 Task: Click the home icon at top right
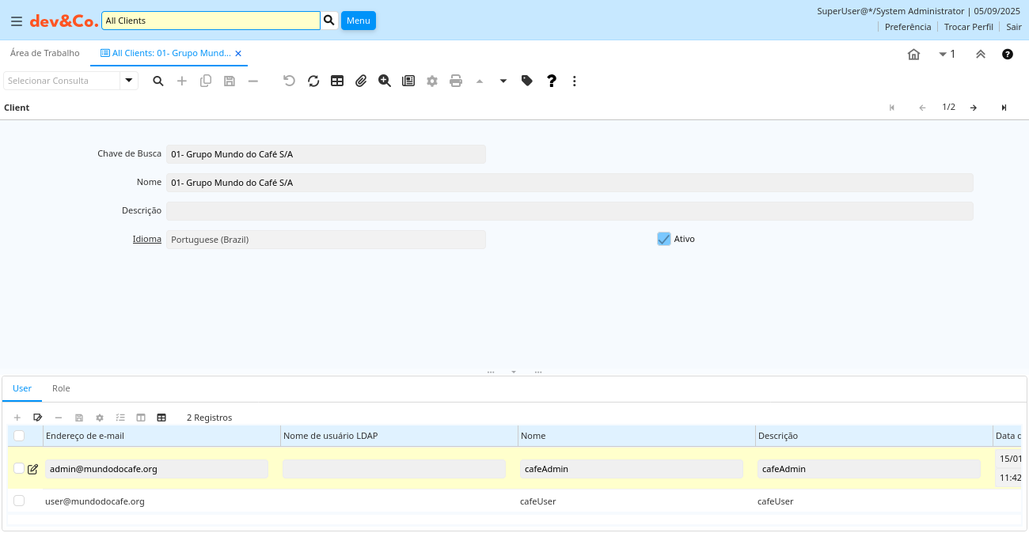(913, 55)
